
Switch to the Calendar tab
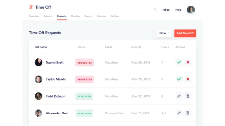tap(102, 16)
